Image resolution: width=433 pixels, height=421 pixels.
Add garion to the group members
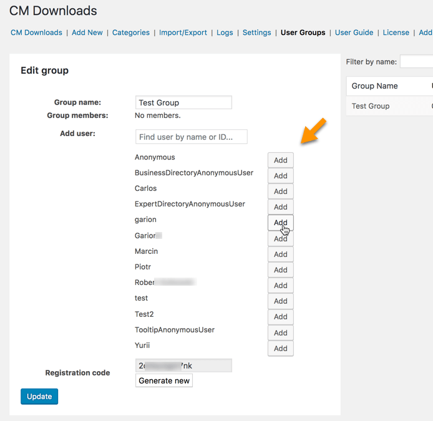tap(280, 223)
